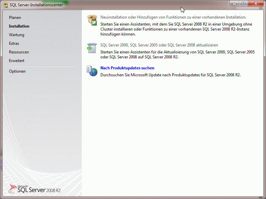266x199 pixels.
Task: Click the globe icon for product updates
Action: 92,71
